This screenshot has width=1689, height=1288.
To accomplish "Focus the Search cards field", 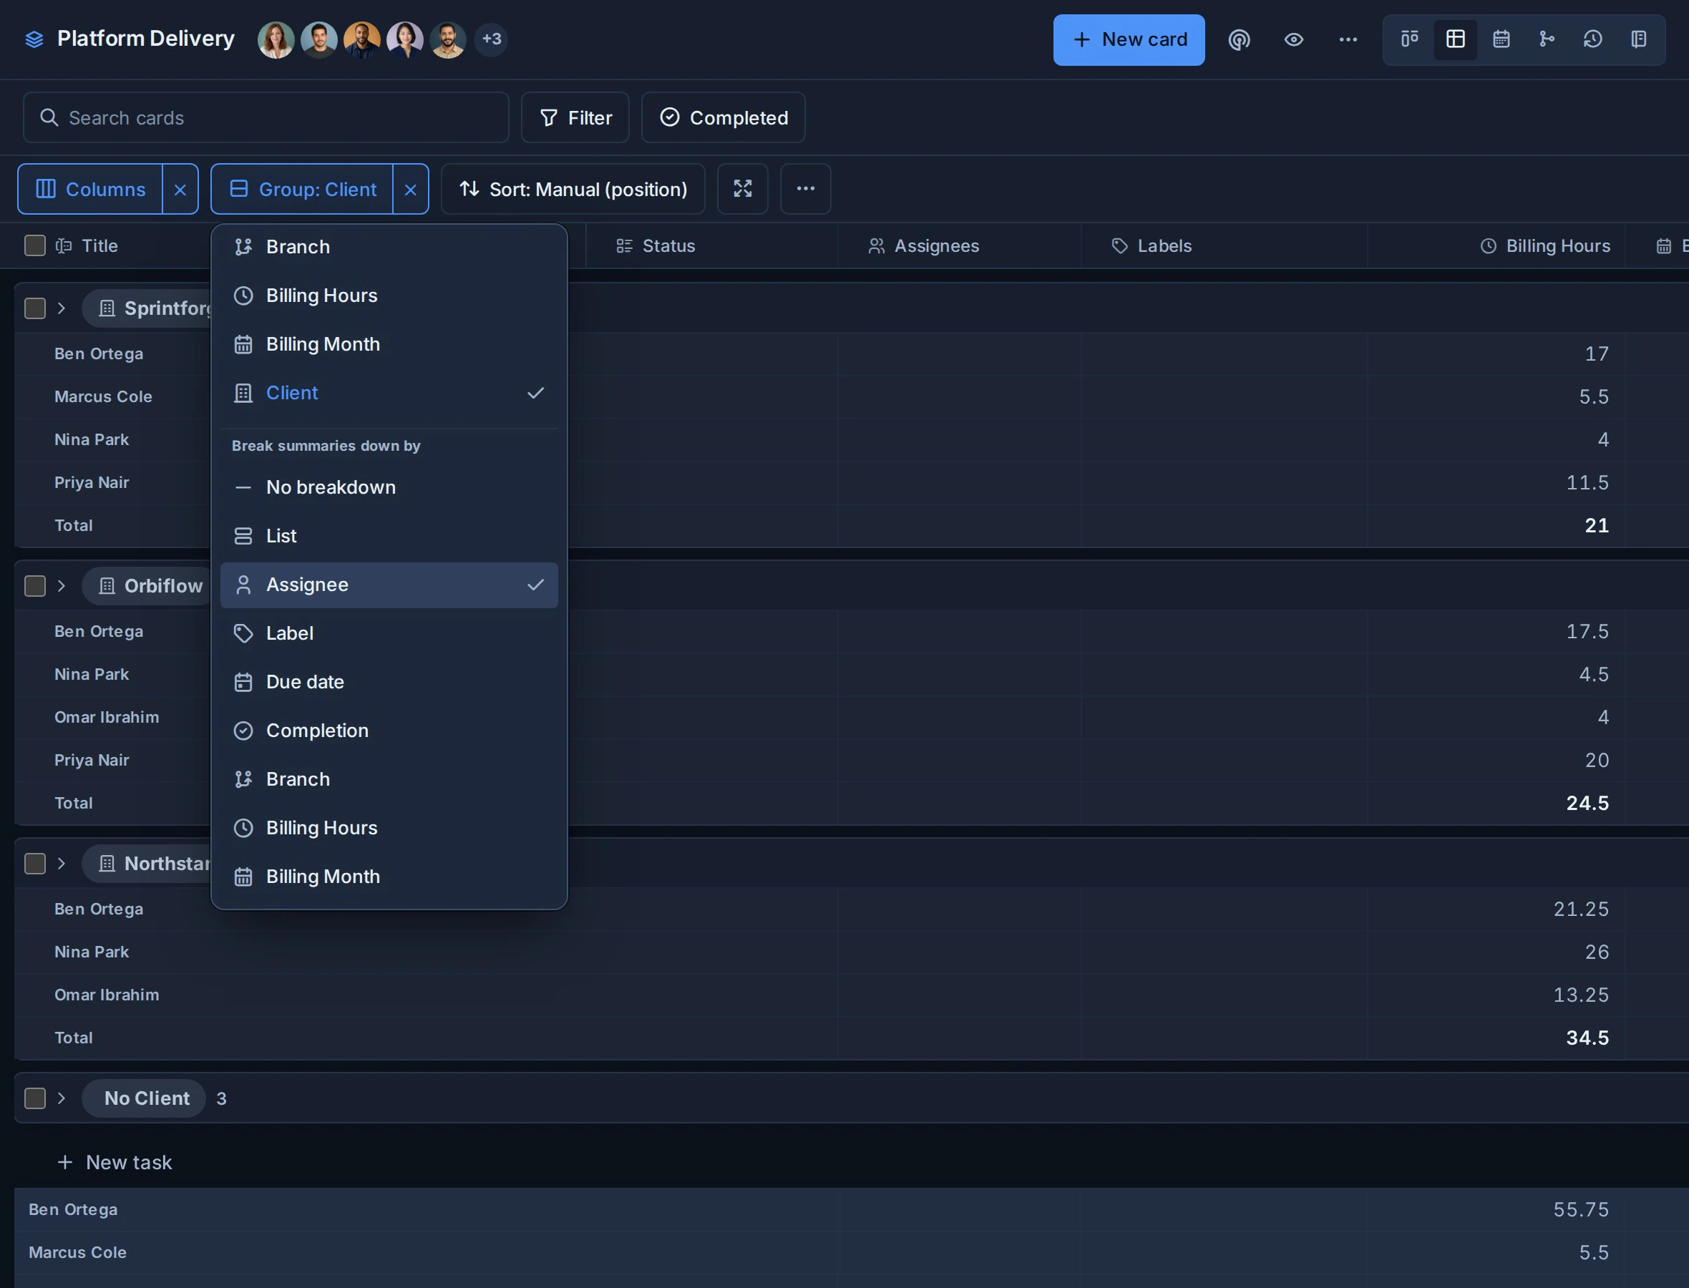I will coord(266,117).
